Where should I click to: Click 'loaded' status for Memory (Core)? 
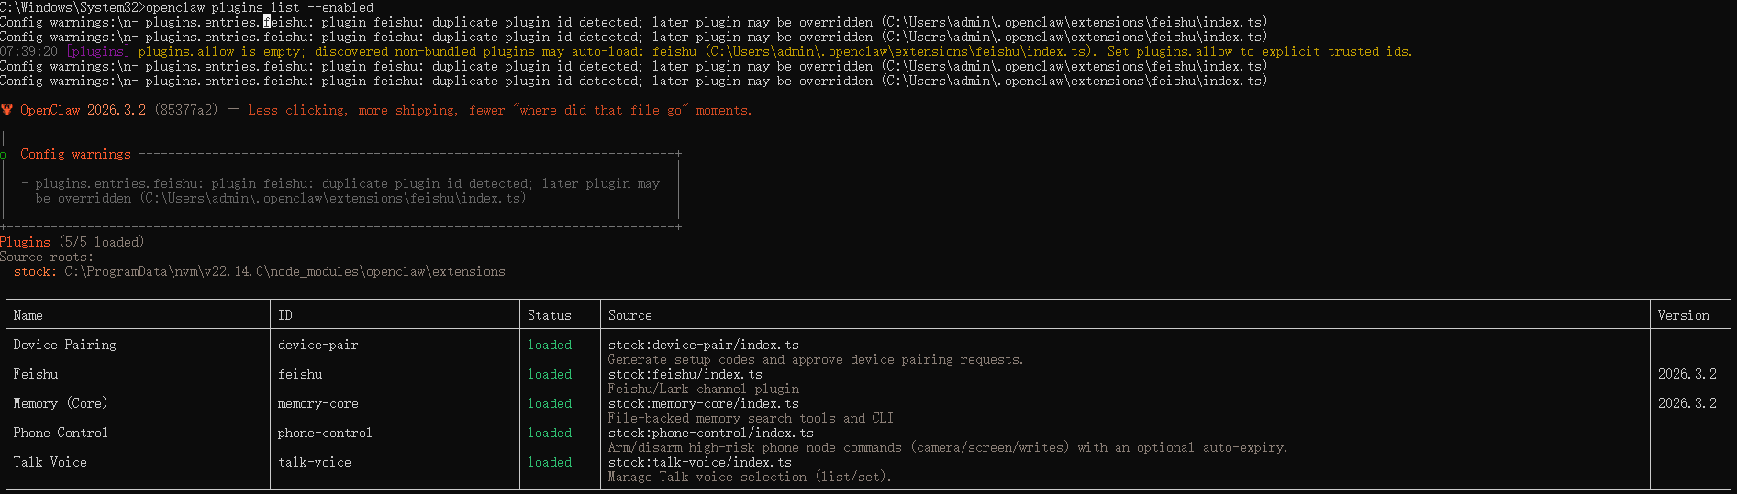click(x=550, y=403)
